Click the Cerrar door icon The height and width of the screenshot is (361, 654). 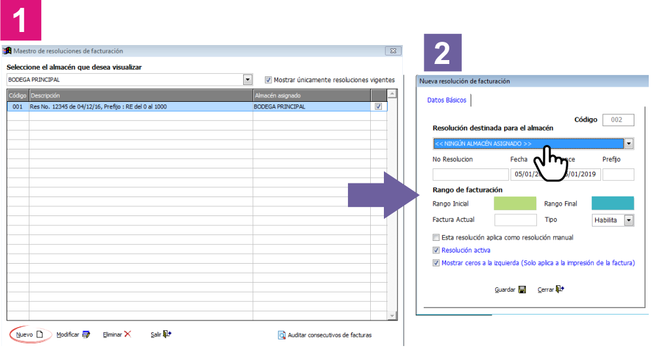click(x=560, y=289)
